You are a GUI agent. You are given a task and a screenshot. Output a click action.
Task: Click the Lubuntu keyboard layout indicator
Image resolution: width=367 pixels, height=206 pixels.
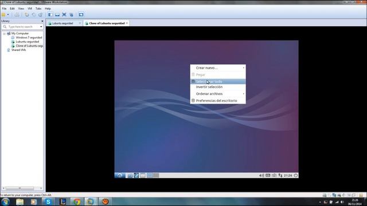[x=268, y=176]
